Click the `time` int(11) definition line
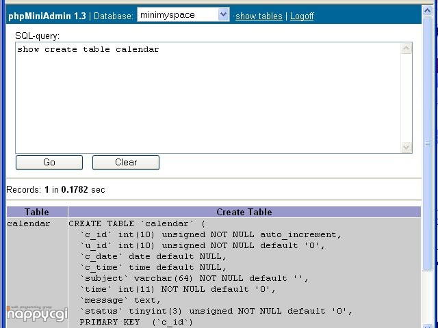The width and height of the screenshot is (438, 328). pos(178,289)
